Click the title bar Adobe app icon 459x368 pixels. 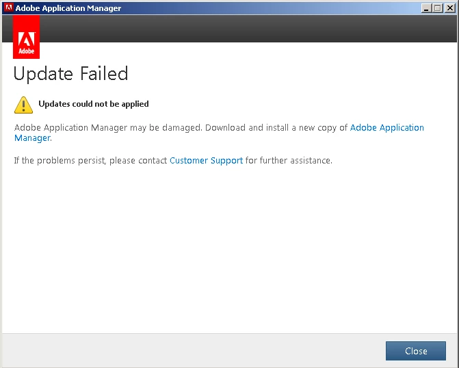pos(8,8)
